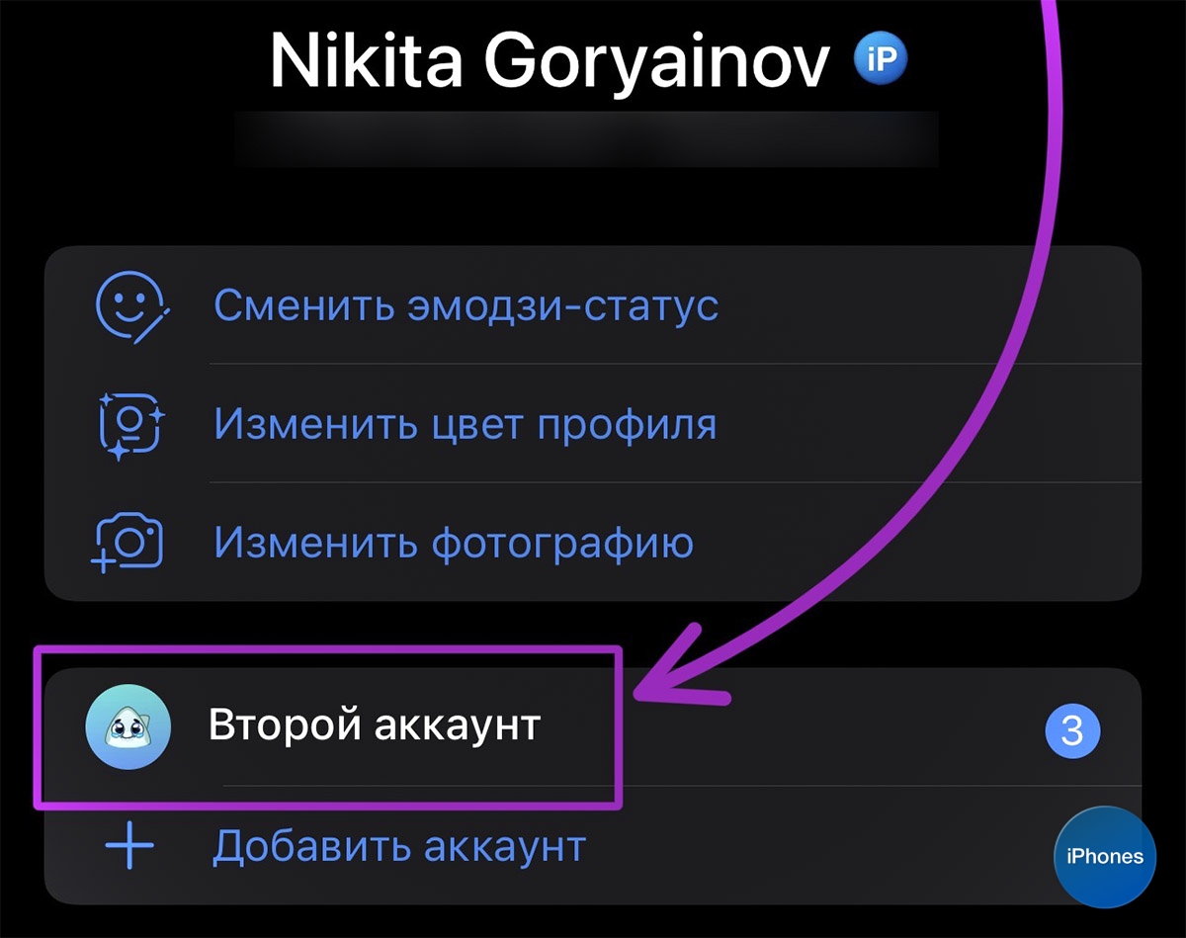Tap the blurred line under the name
Viewport: 1186px width, 938px height.
pos(585,136)
